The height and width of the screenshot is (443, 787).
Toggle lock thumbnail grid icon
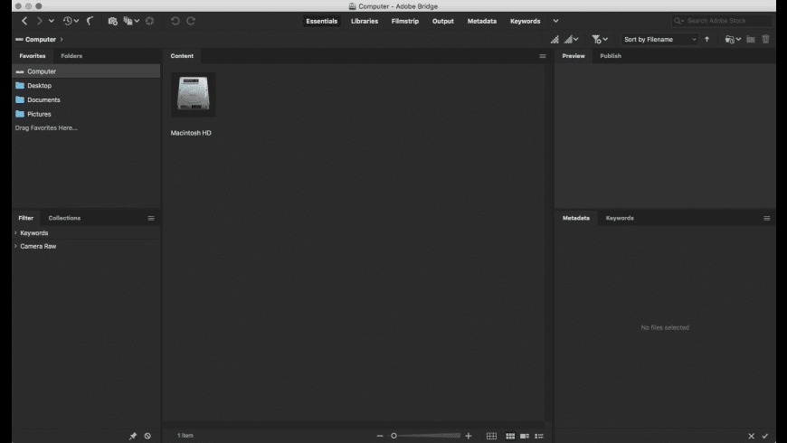click(491, 436)
